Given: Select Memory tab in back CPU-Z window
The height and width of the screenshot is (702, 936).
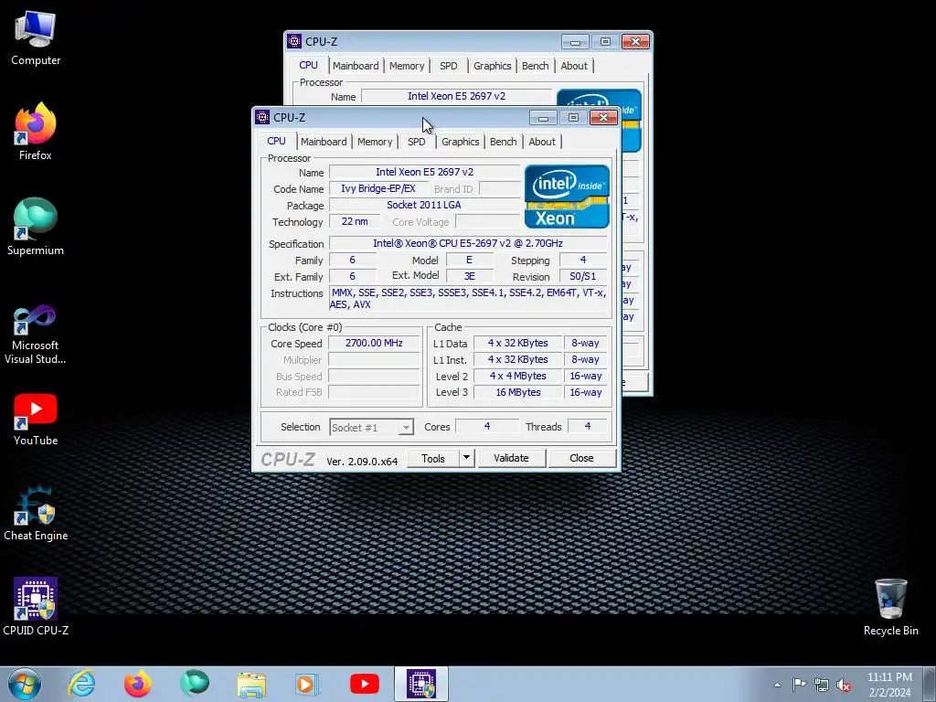Looking at the screenshot, I should (407, 66).
